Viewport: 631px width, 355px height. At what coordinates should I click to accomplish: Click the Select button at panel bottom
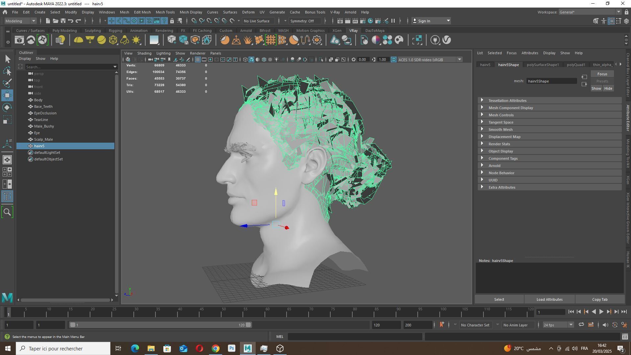(x=499, y=299)
